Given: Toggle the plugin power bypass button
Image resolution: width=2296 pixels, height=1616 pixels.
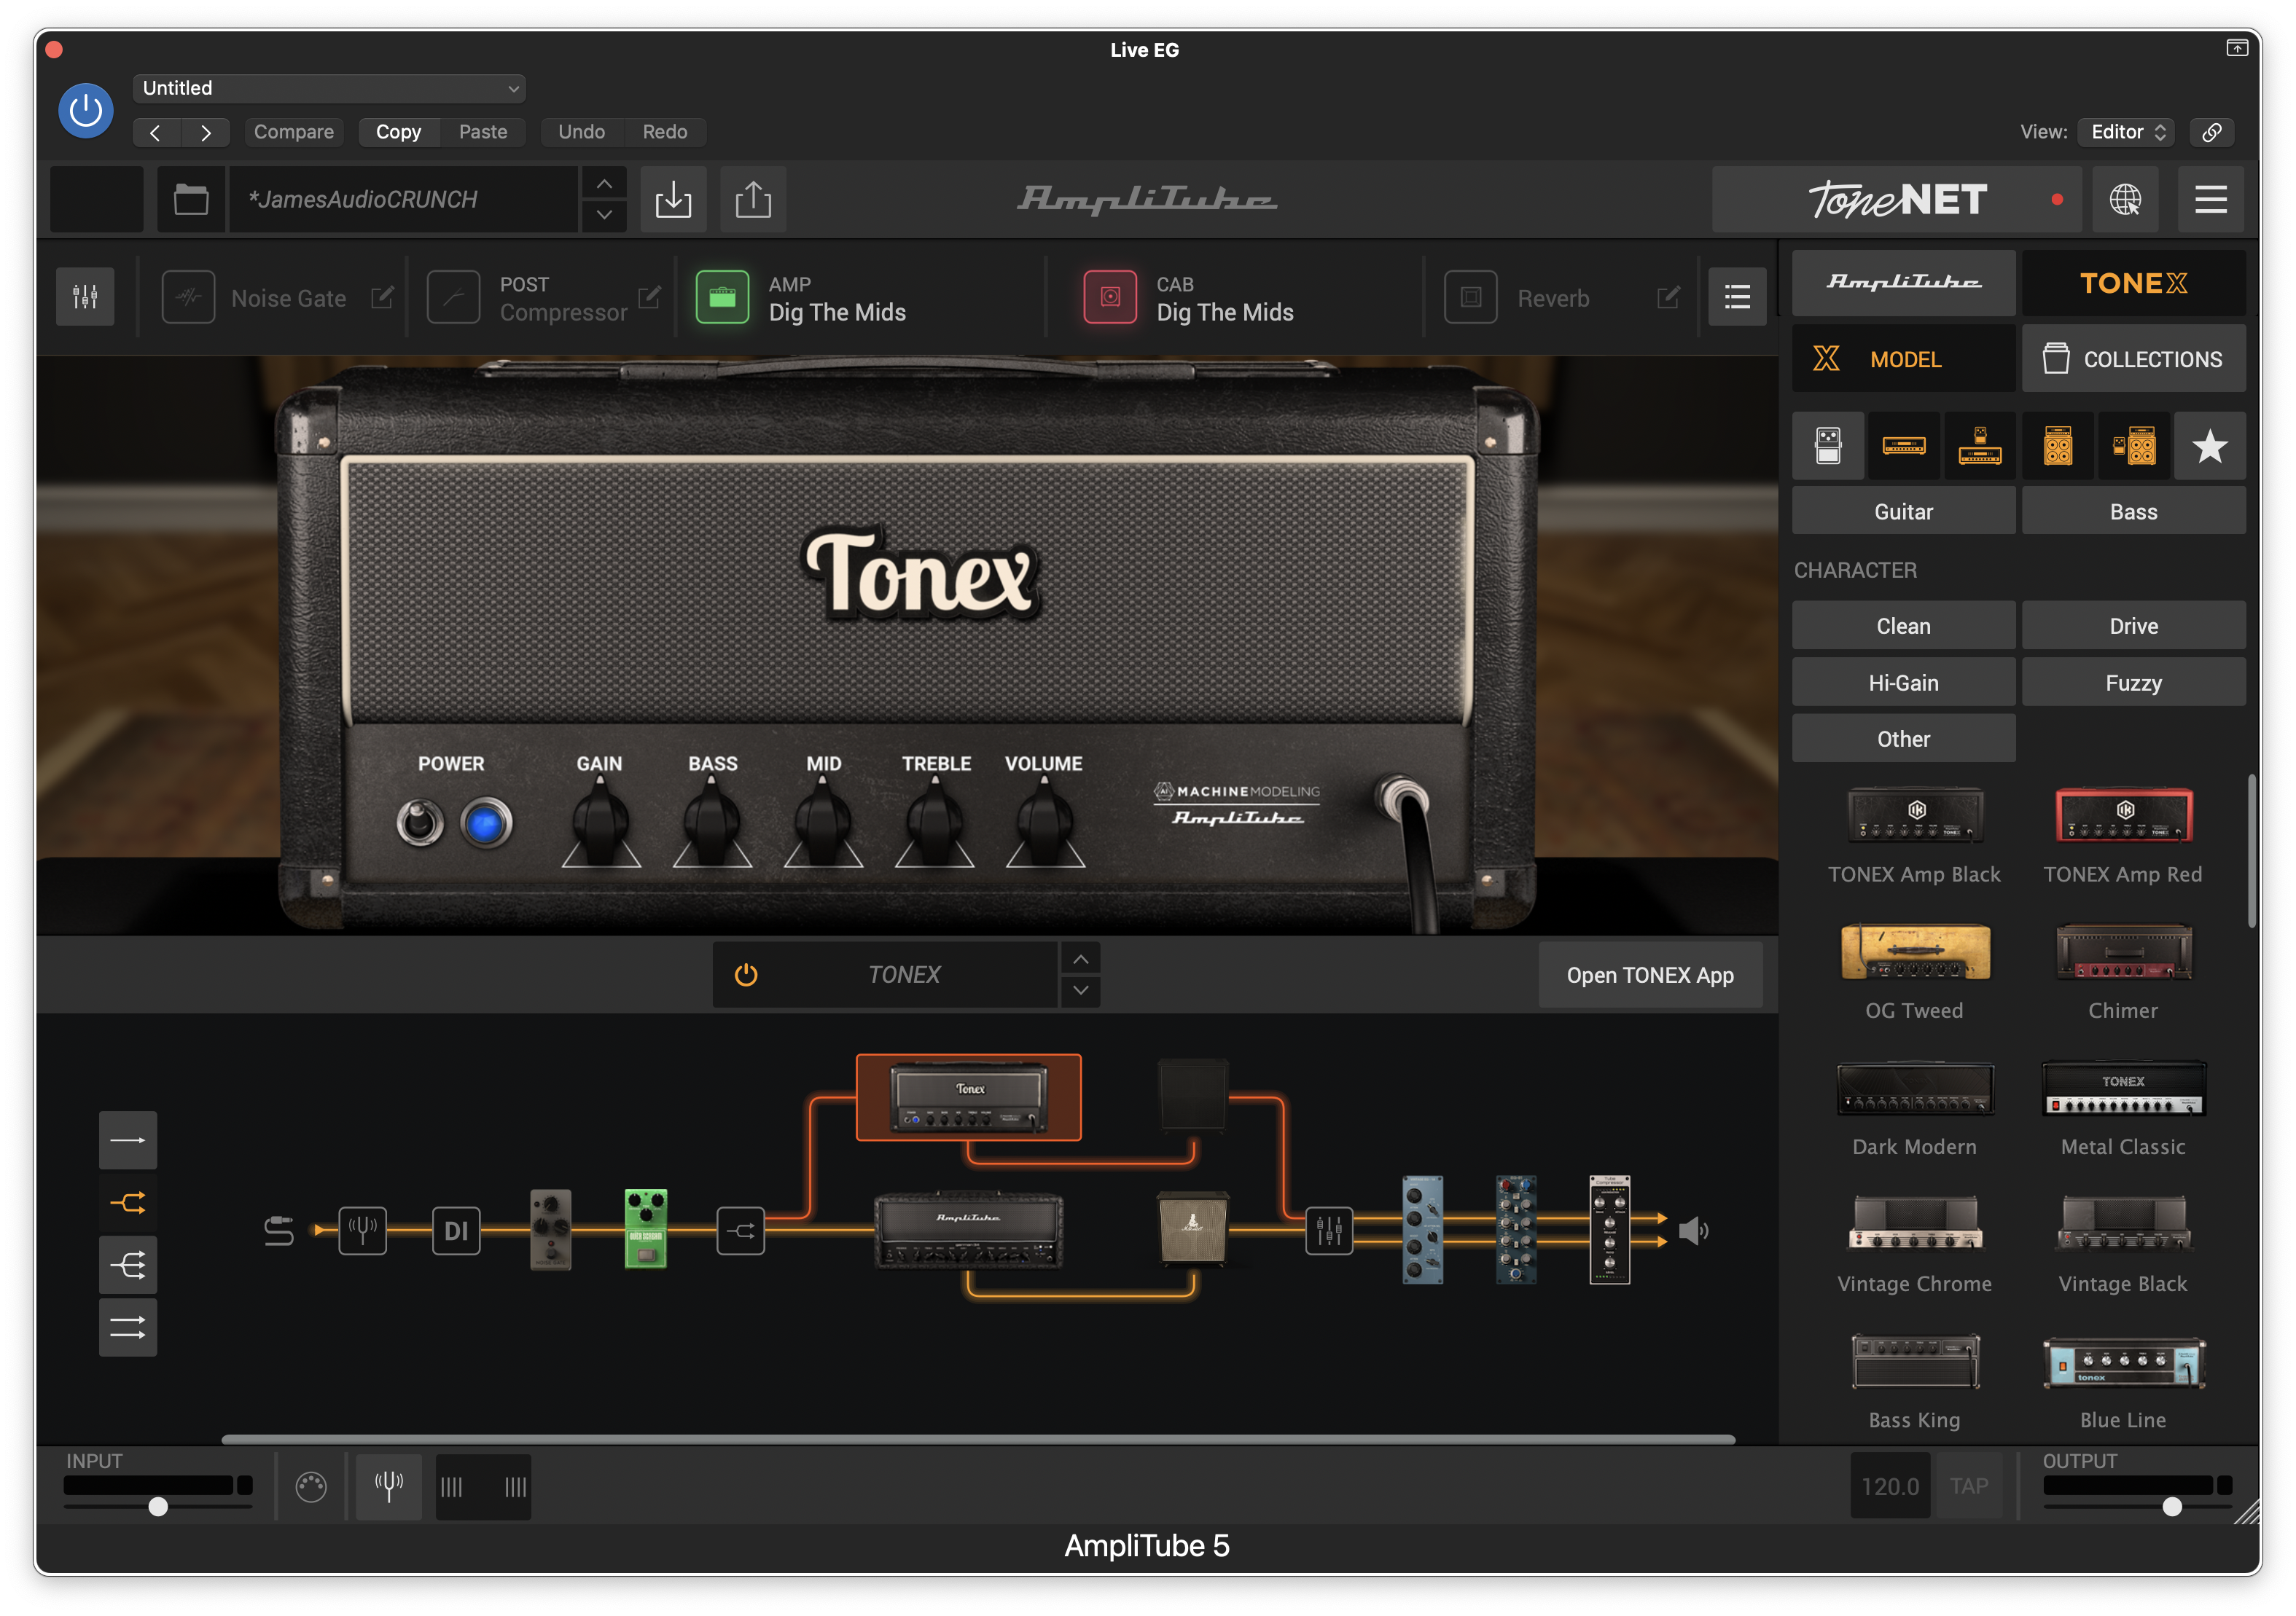Looking at the screenshot, I should coord(86,111).
